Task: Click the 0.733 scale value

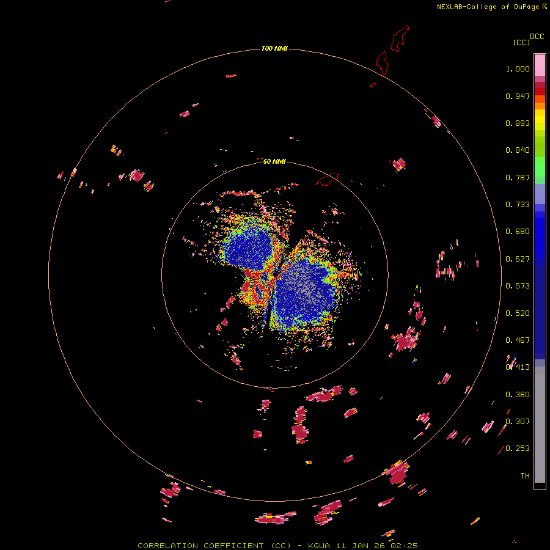Action: [x=518, y=205]
